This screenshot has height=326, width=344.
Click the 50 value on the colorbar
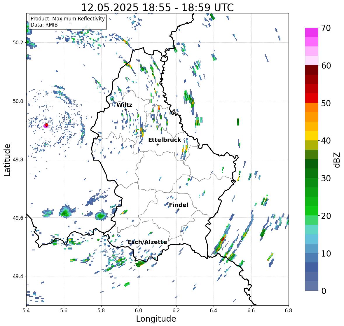tap(326, 103)
